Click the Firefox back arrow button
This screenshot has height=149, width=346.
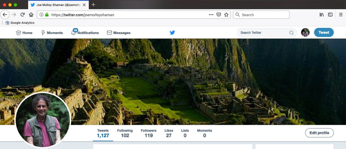[x=5, y=15]
